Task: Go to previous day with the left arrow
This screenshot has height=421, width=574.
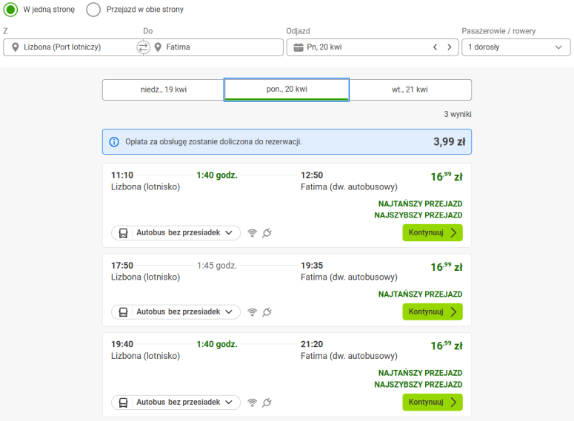Action: 435,47
